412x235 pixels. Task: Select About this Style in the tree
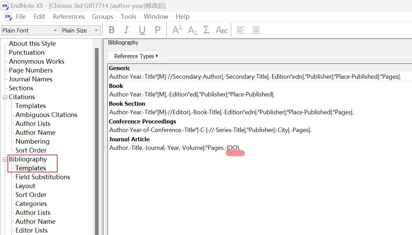tap(32, 43)
